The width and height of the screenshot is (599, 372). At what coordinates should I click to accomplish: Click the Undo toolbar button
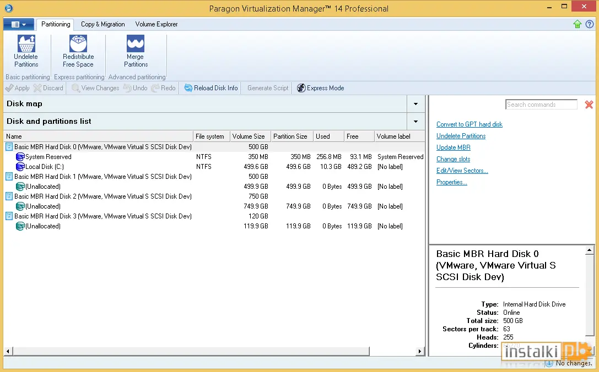(x=135, y=88)
